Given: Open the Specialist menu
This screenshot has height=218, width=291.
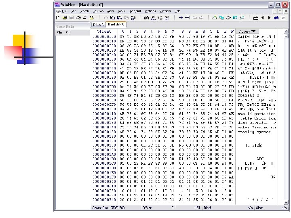Looking at the screenshot, I should pyautogui.click(x=135, y=11).
